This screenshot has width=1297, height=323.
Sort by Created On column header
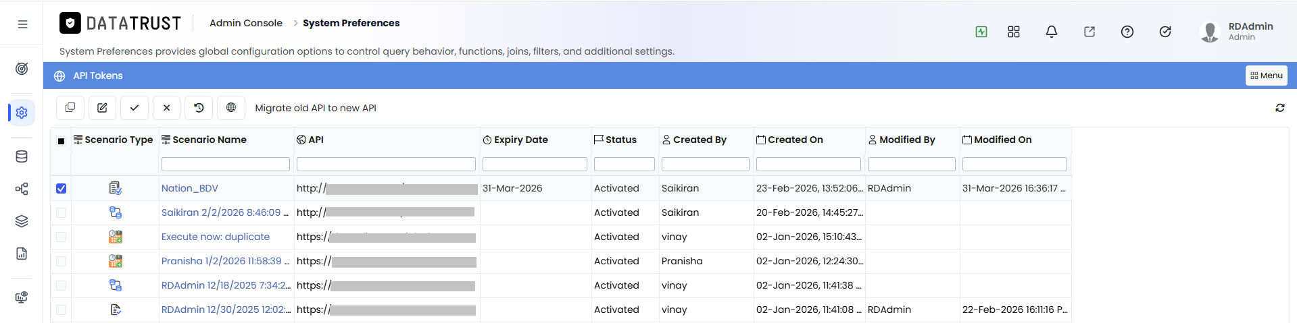789,140
